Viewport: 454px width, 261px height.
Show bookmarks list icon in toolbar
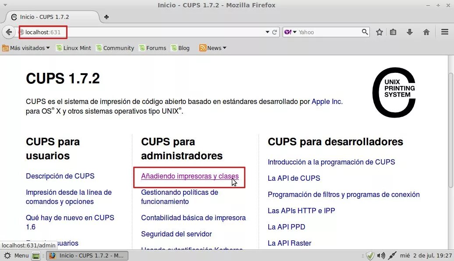[x=393, y=32]
